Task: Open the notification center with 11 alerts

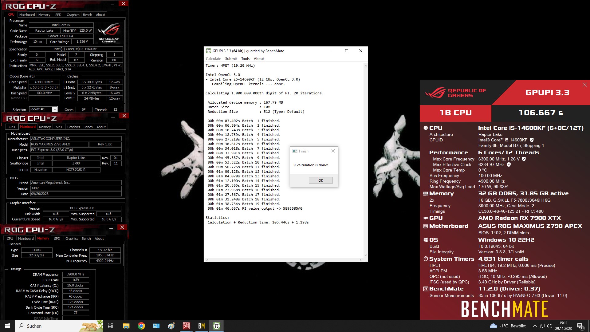Action: pos(581,326)
